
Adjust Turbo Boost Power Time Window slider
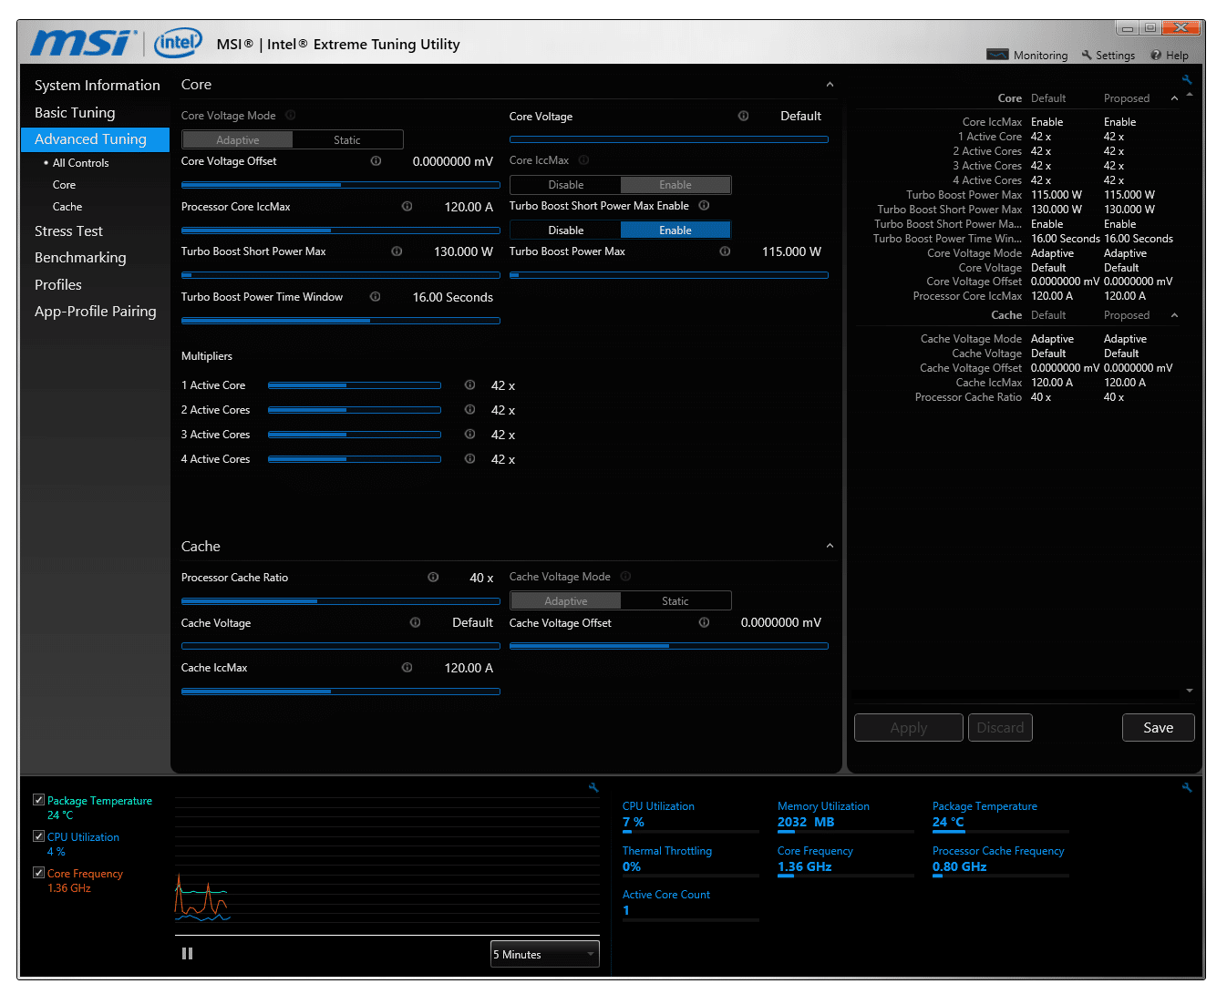[x=341, y=321]
